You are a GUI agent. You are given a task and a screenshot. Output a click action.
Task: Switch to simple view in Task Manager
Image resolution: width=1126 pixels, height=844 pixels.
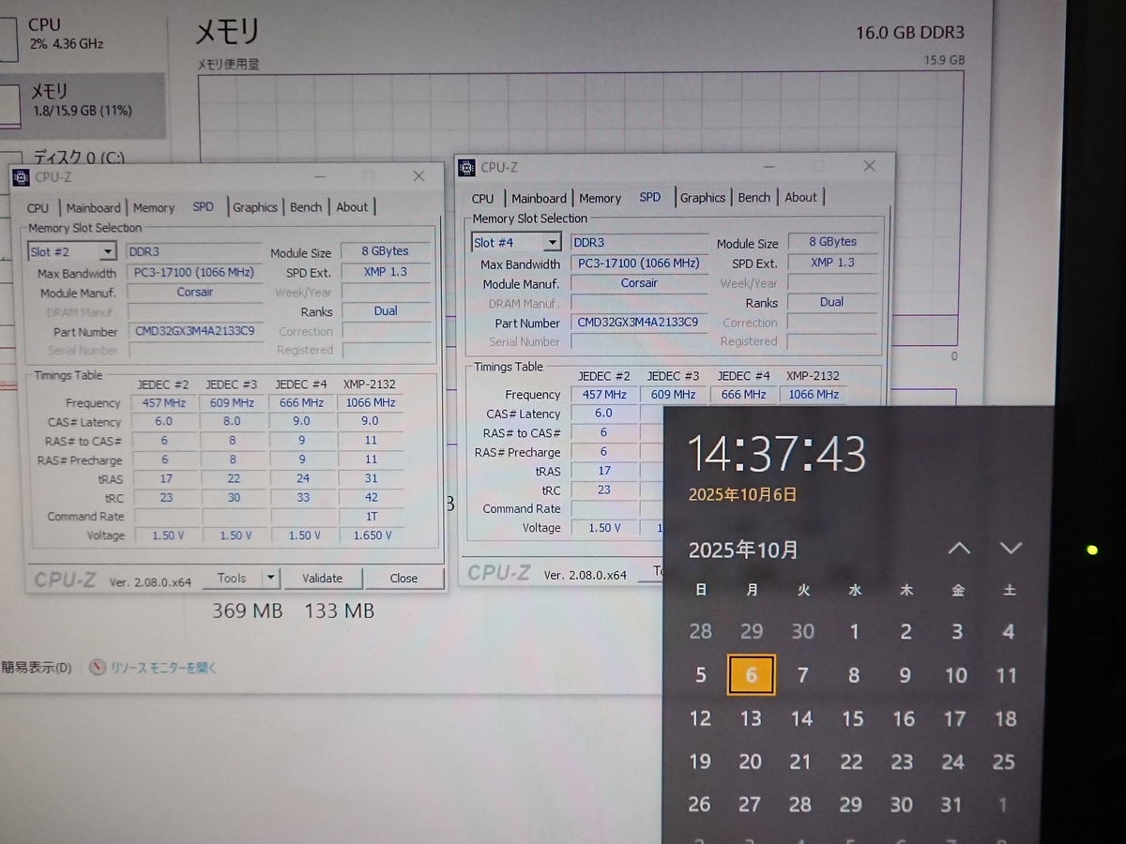pos(37,668)
